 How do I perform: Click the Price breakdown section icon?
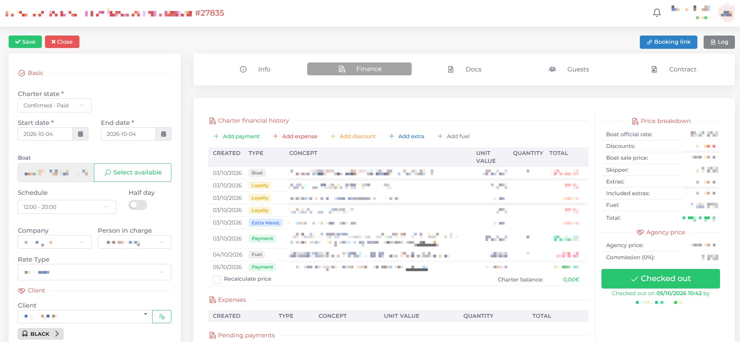tap(635, 121)
